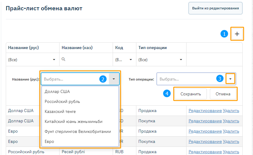Image resolution: width=253 pixels, height=155 pixels.
Task: Click the Код column header
Action: (x=125, y=48)
